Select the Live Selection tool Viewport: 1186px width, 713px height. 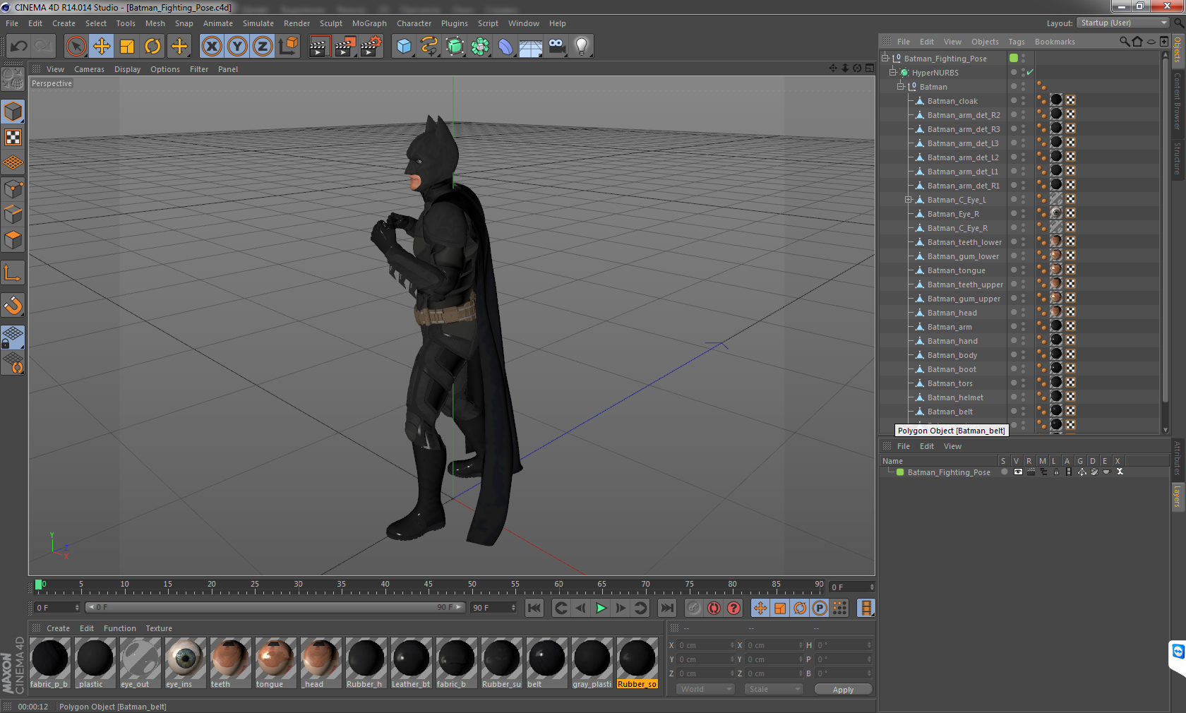76,47
